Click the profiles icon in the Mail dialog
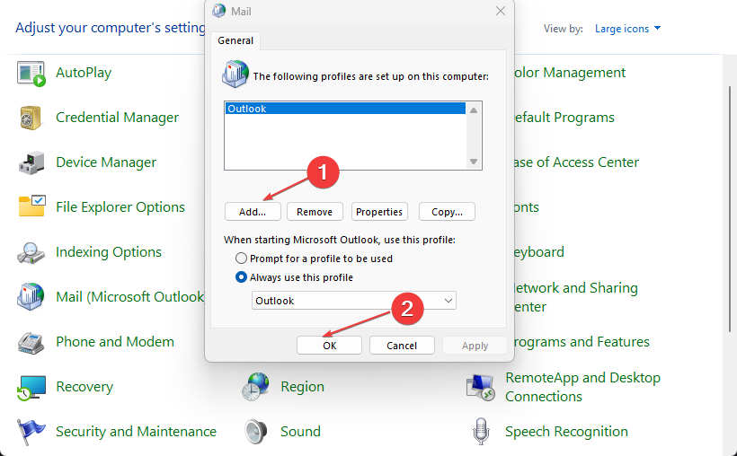 [235, 74]
